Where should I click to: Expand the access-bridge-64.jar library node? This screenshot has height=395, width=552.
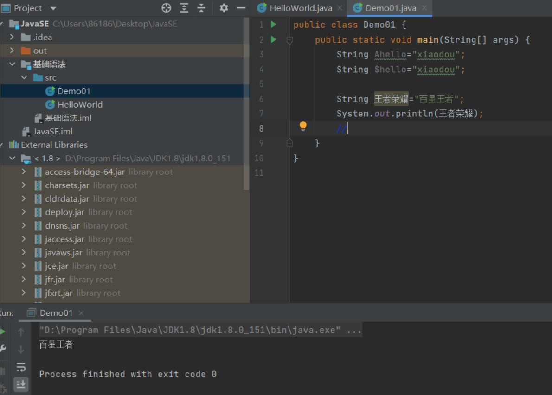tap(24, 172)
